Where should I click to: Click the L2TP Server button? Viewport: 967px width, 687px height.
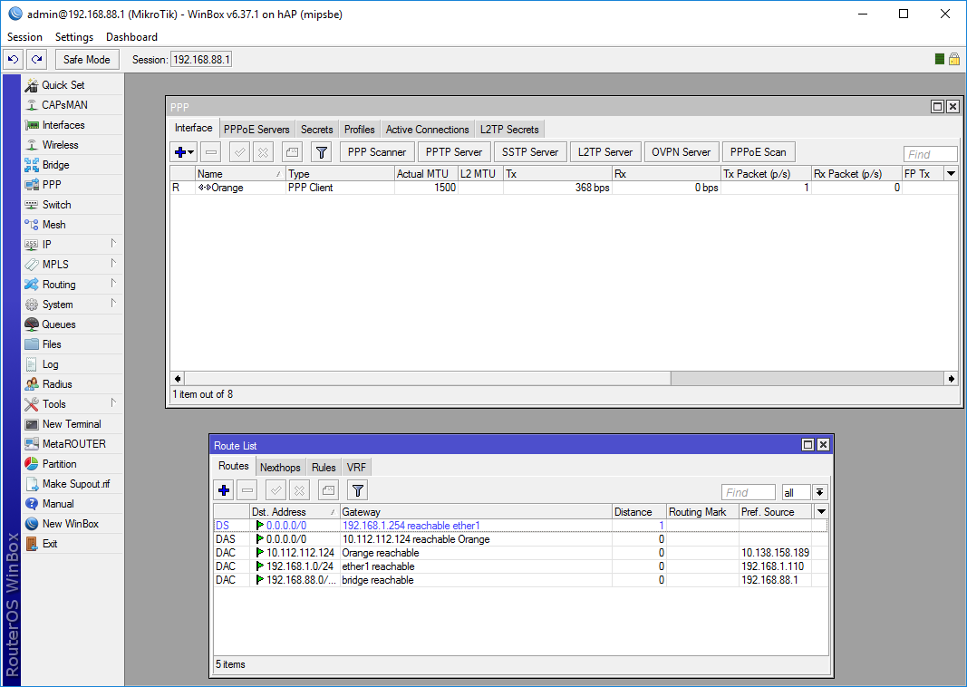click(x=605, y=151)
